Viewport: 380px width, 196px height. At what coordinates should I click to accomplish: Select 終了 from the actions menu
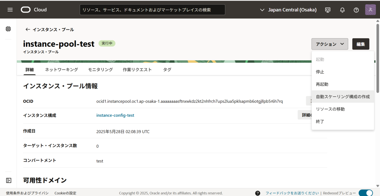point(343,121)
